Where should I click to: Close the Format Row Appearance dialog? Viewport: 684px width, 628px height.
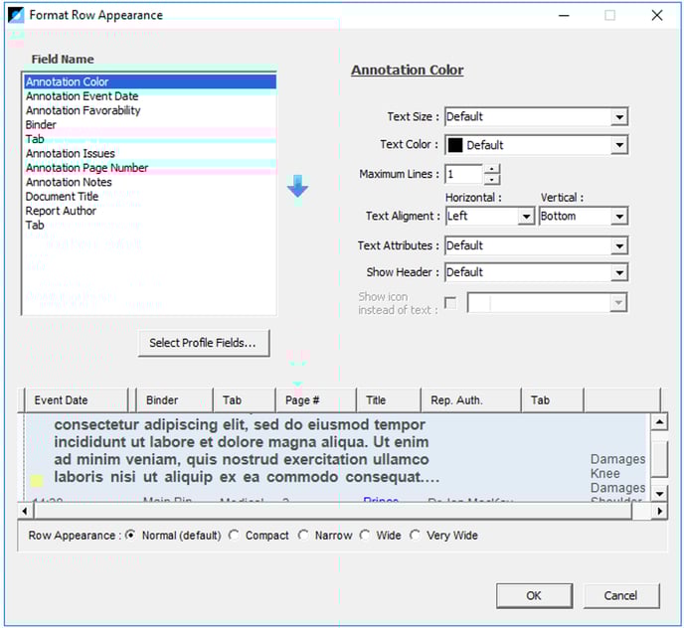657,15
